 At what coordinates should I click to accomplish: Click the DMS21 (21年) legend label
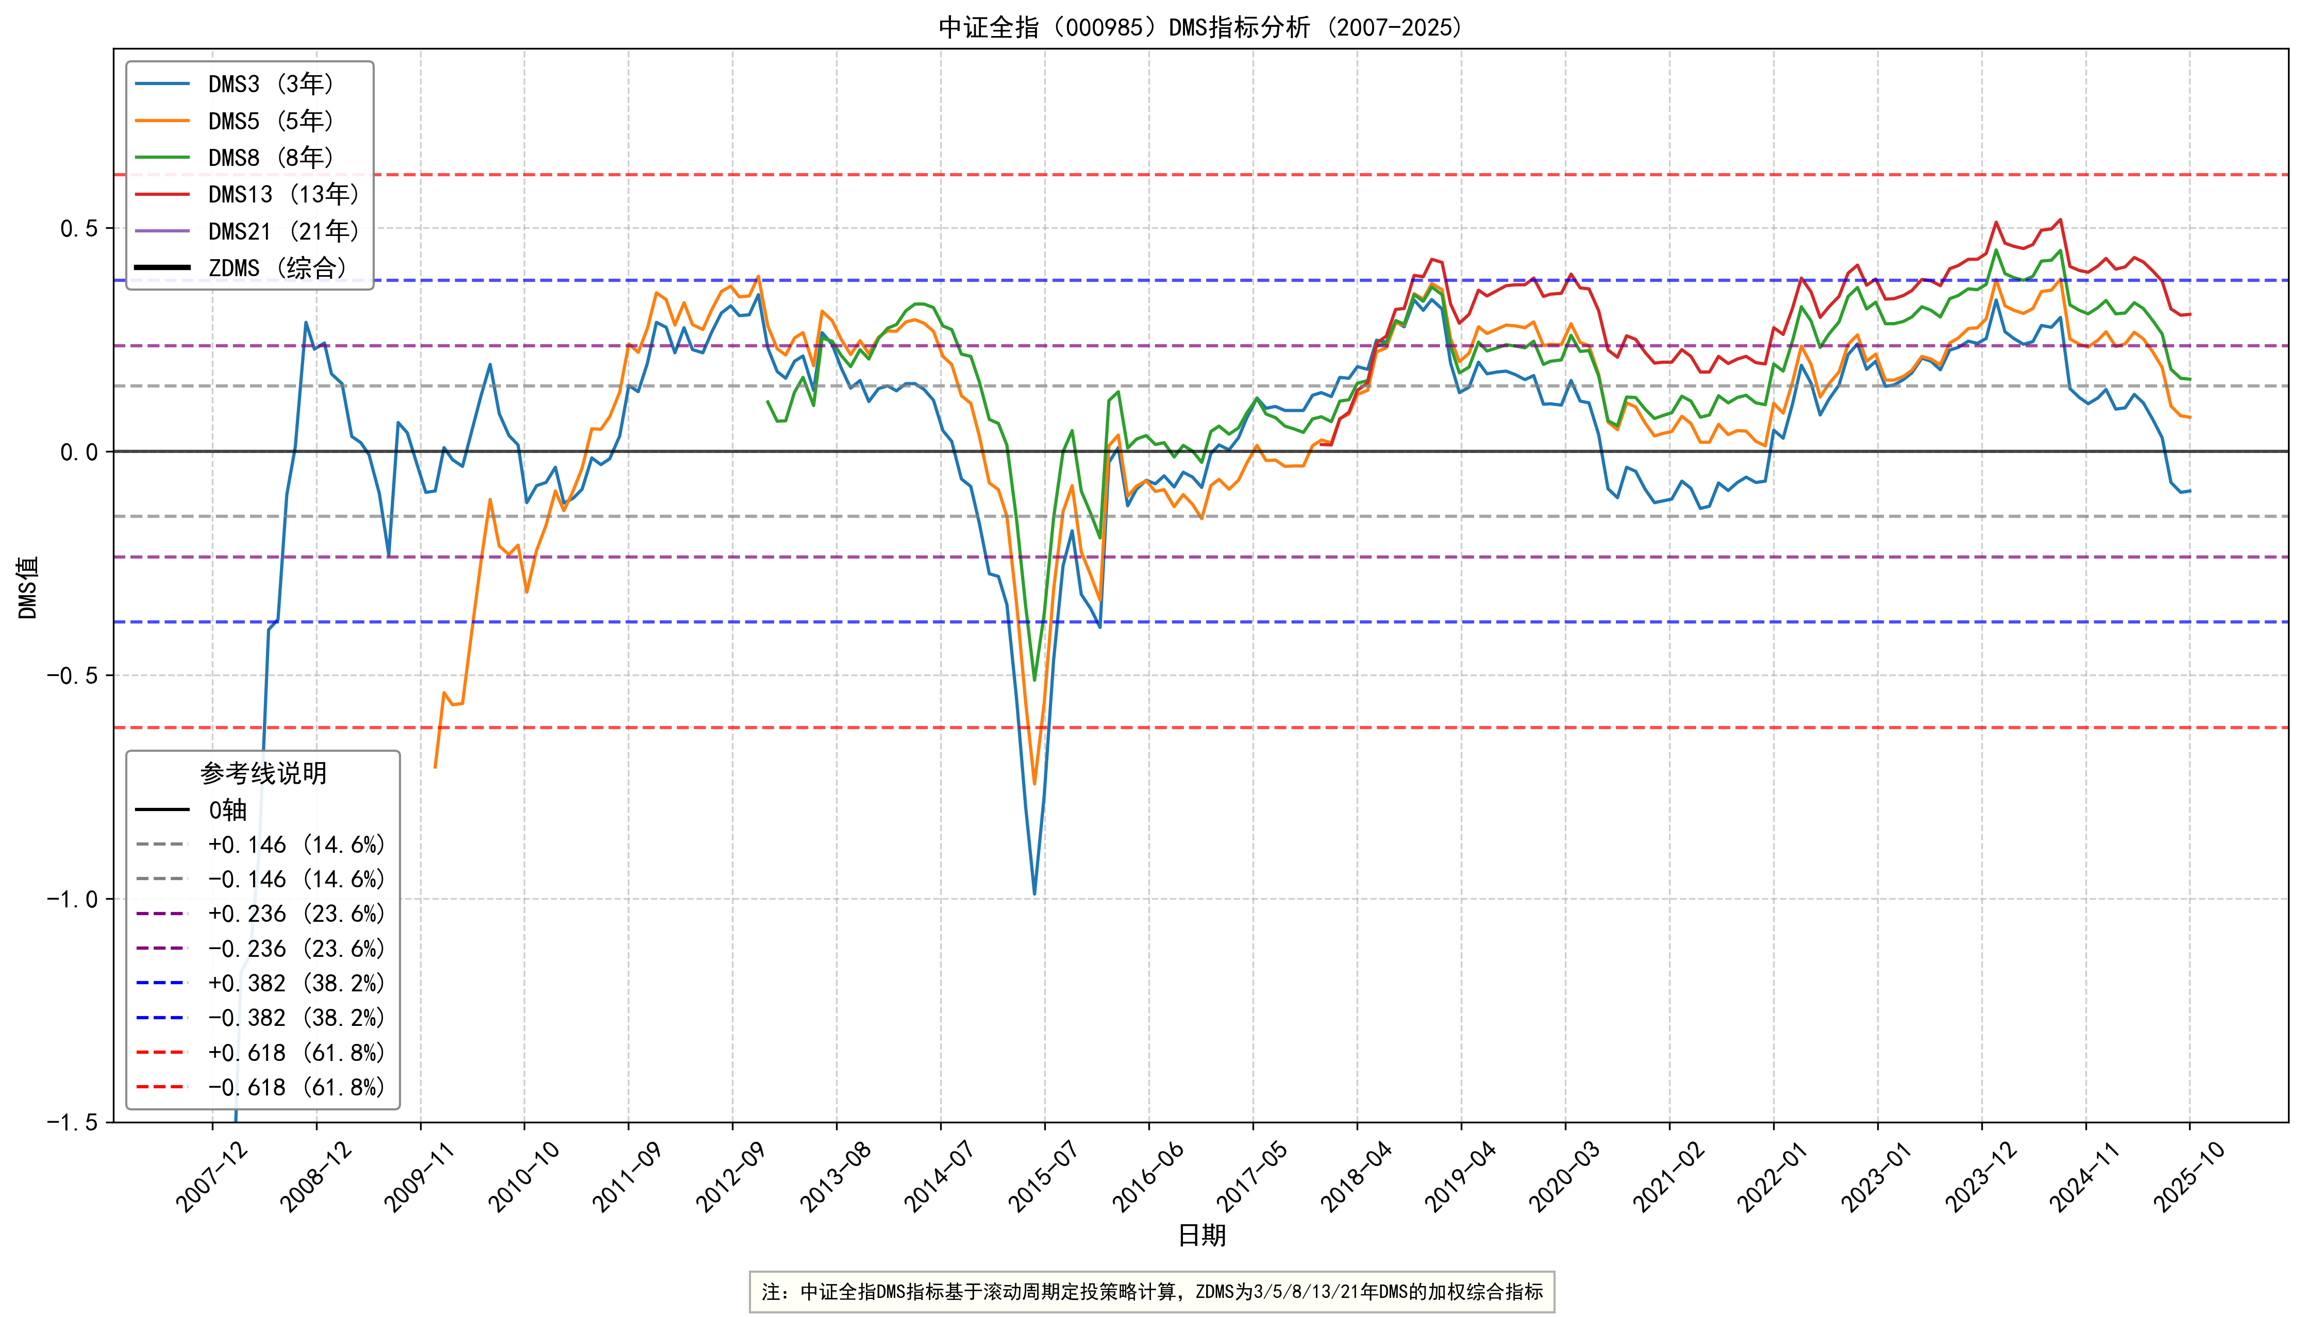[x=283, y=231]
